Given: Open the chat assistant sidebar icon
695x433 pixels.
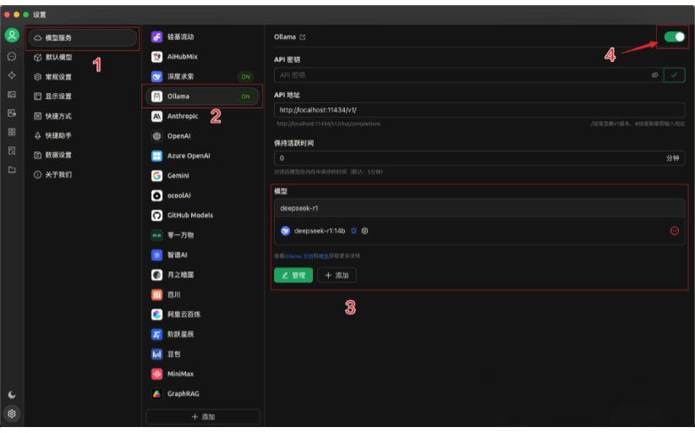Looking at the screenshot, I should click(12, 57).
